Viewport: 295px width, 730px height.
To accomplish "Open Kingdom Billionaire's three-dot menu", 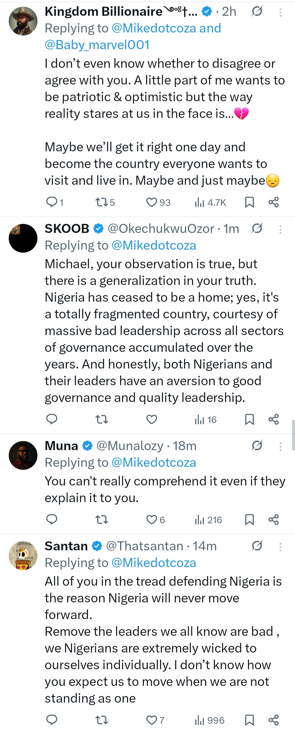I will point(280,12).
